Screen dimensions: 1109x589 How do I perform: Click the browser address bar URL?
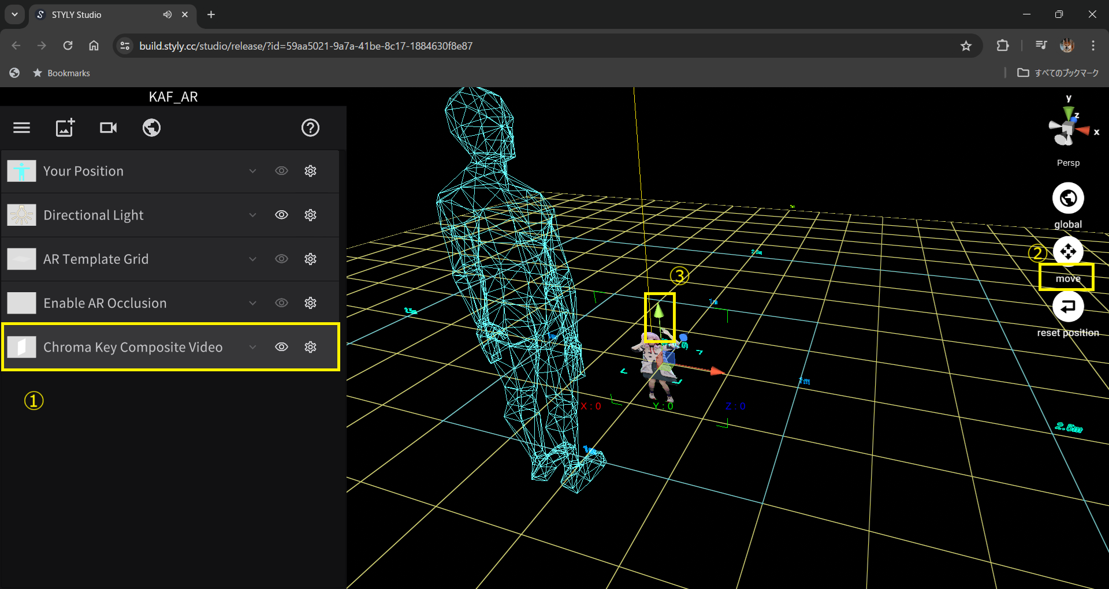click(x=306, y=46)
